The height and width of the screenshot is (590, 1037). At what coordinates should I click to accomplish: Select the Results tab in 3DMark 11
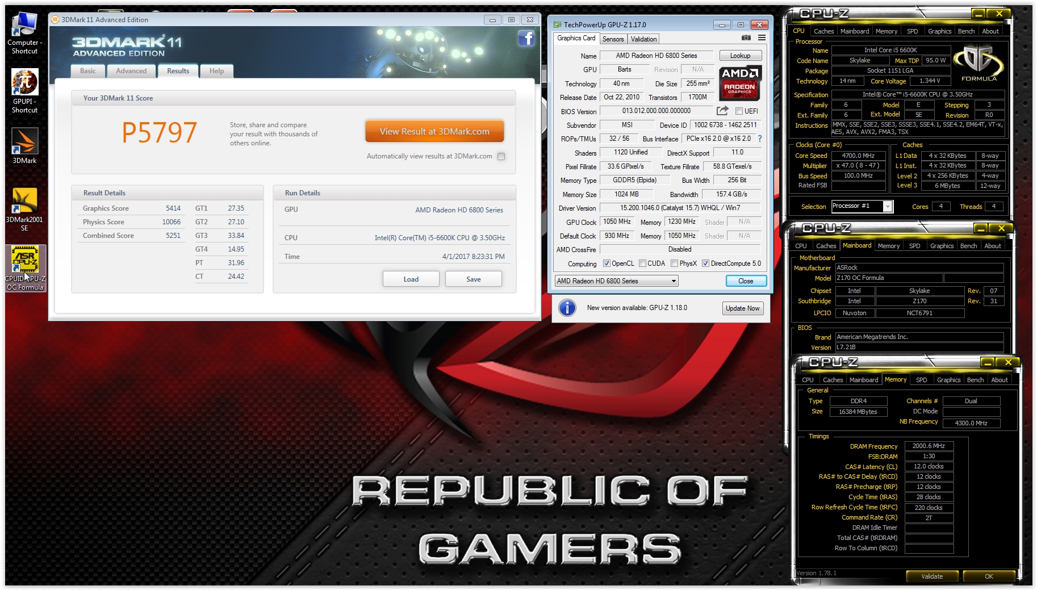tap(178, 71)
